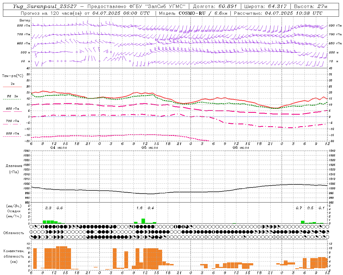Click the green dashed 'Td 2м' legend sample
Viewport: 343px width, 275px height.
click(12, 99)
